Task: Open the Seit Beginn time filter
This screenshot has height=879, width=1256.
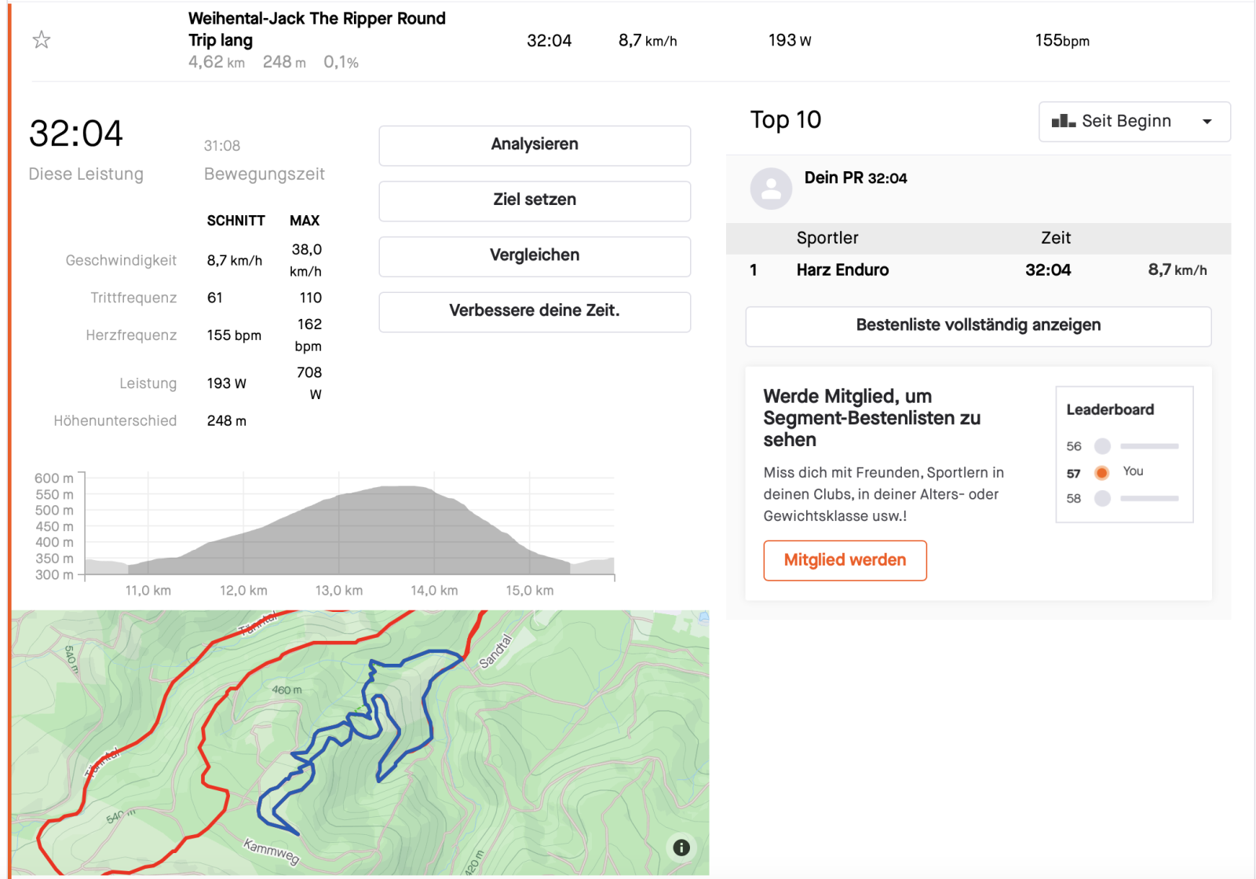Action: click(x=1126, y=122)
